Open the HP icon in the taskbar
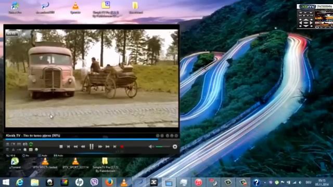Viewport: 333px width, 187px height. (x=79, y=182)
